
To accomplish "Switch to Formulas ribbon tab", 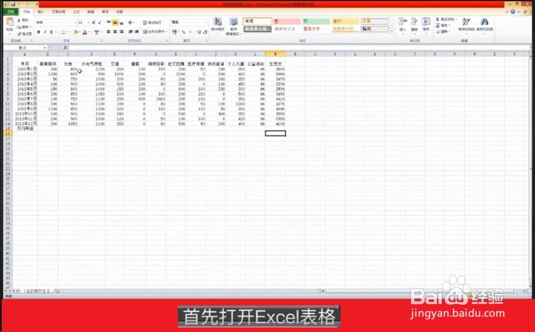I will 77,12.
